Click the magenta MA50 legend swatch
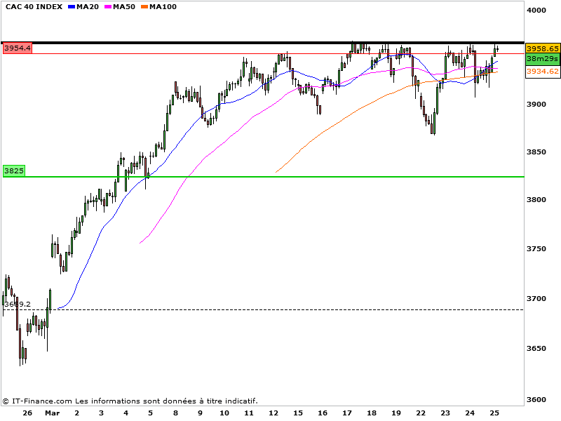Screen dimensions: 561x421 [108, 7]
